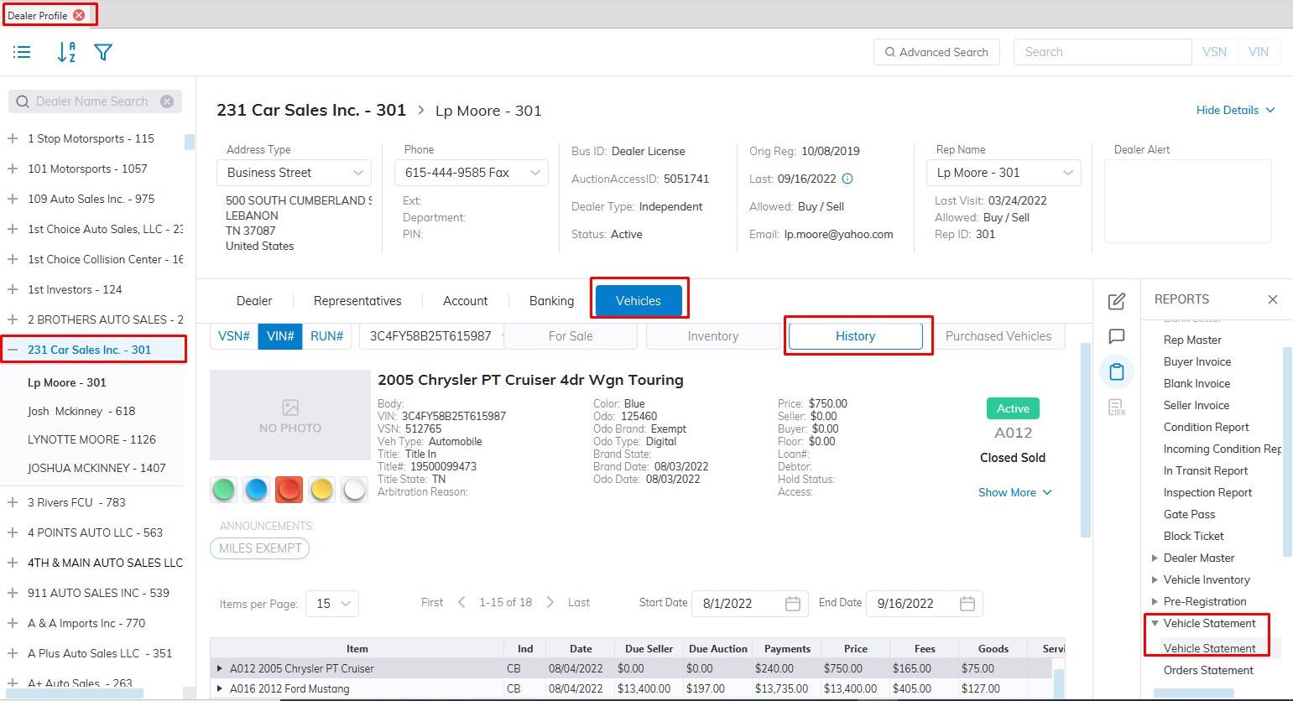Image resolution: width=1293 pixels, height=701 pixels.
Task: Click the Hide Details link
Action: pos(1234,110)
